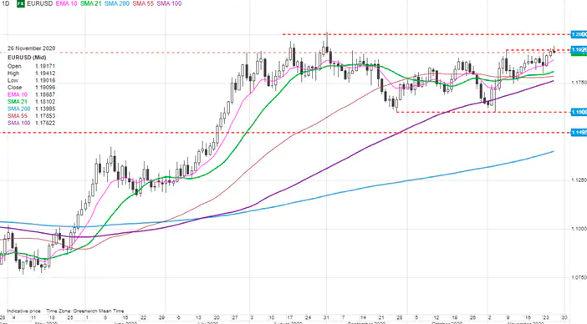This screenshot has width=587, height=324.
Task: Click the 'EURUSD (Mid)' data panel title
Action: [27, 58]
